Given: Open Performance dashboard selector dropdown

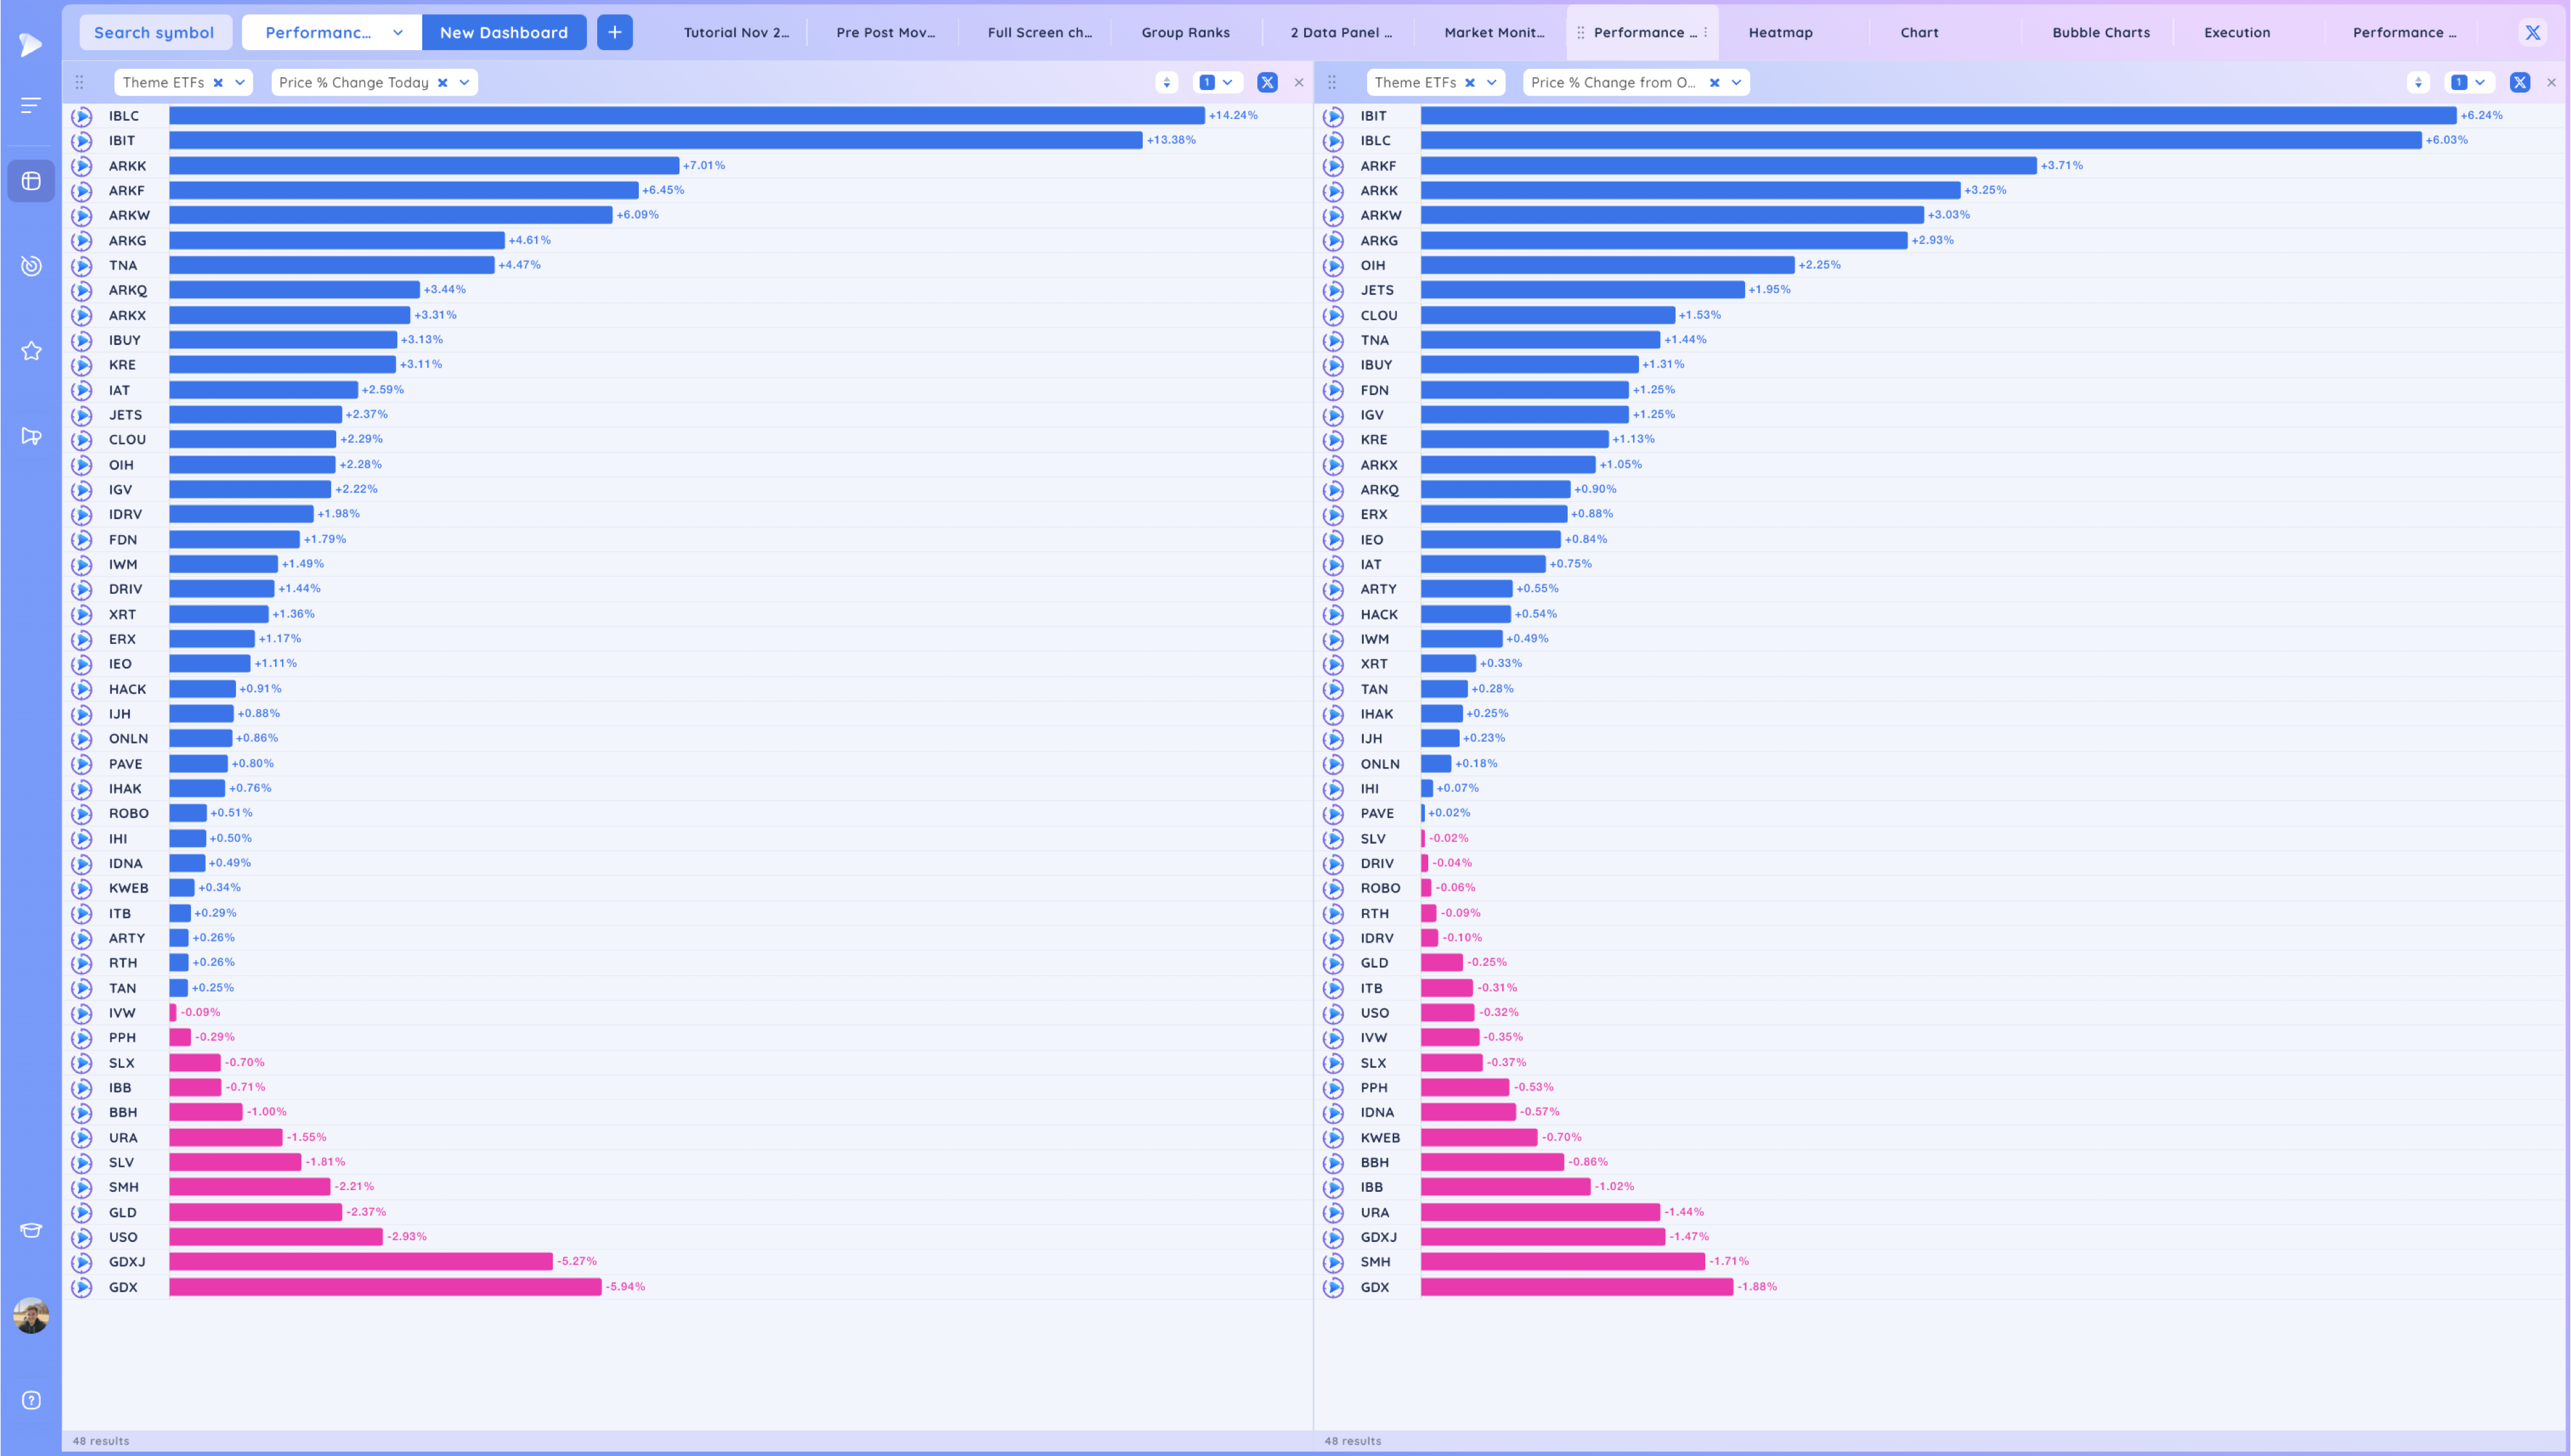Looking at the screenshot, I should click(397, 33).
